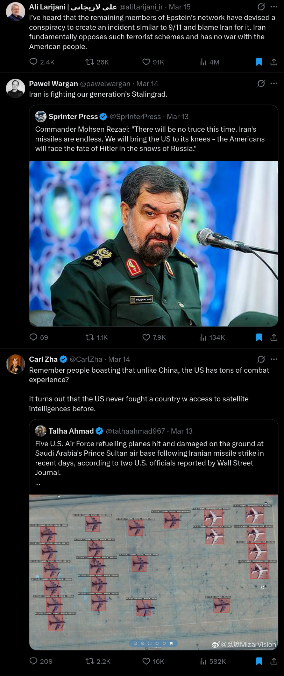Share Ali Larijani's post
Screen dimensions: 284x676
pyautogui.click(x=274, y=62)
